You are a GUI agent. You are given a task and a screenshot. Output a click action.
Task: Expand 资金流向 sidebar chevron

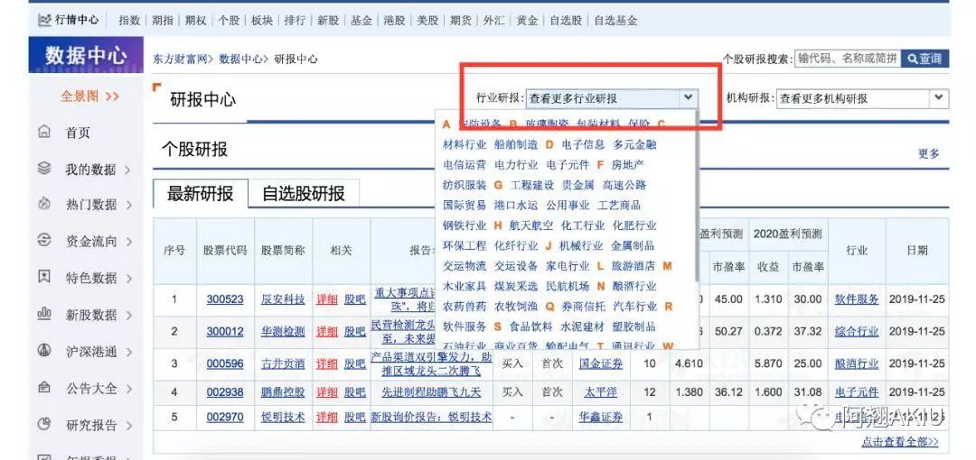(129, 242)
